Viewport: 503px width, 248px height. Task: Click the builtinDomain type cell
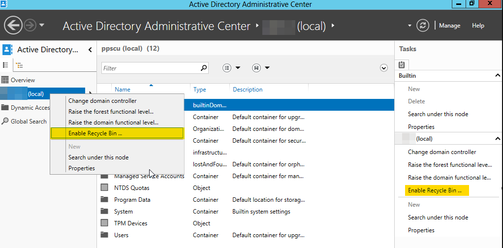210,105
